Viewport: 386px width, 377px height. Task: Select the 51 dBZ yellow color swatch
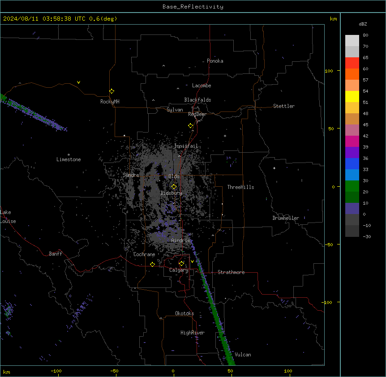coord(352,96)
